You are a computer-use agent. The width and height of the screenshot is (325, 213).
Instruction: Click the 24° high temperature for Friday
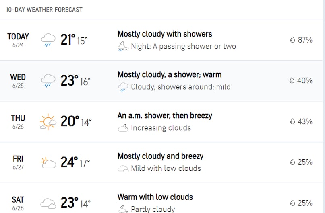pos(69,162)
